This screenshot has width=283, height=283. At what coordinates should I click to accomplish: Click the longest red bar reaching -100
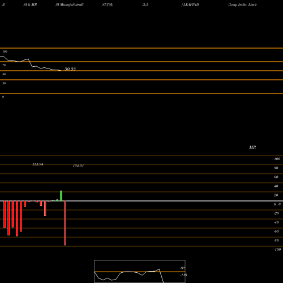tap(65, 223)
